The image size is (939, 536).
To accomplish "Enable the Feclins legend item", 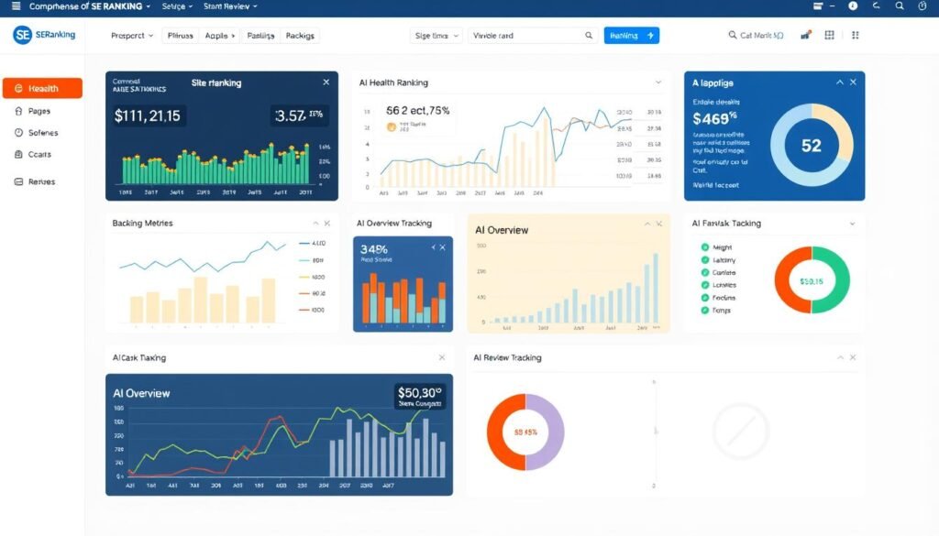I will [706, 297].
